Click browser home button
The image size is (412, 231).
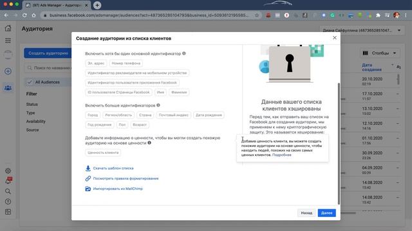(34, 15)
